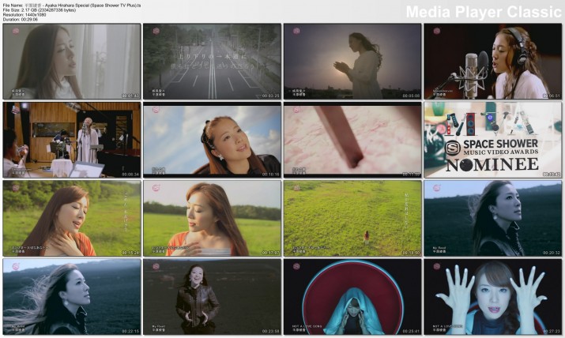Open the empty road frame at 00:03:25
The height and width of the screenshot is (338, 565).
(x=212, y=62)
